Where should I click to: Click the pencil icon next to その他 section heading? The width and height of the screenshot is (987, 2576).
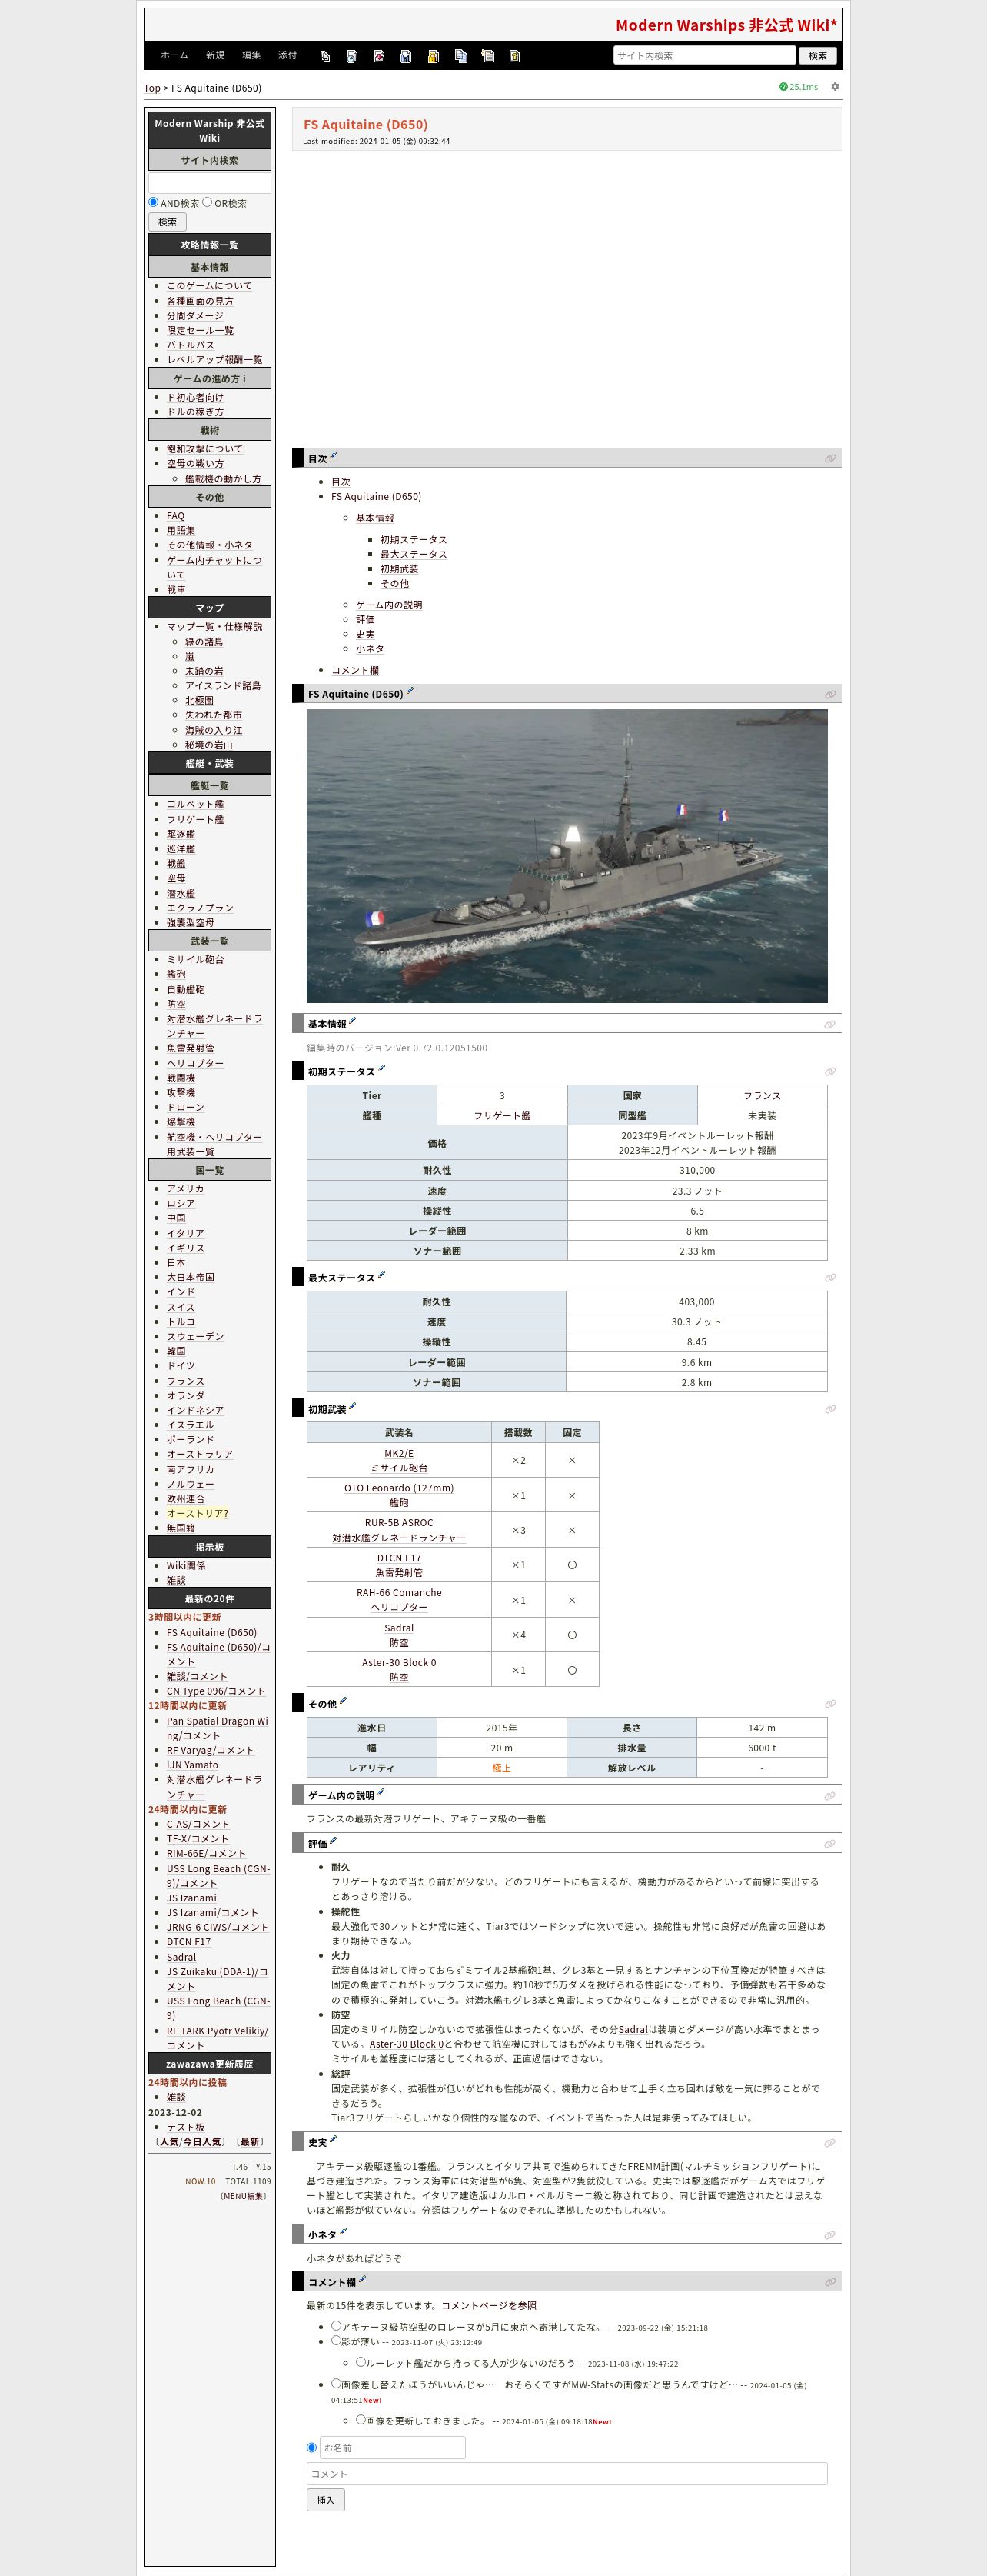coord(344,1701)
